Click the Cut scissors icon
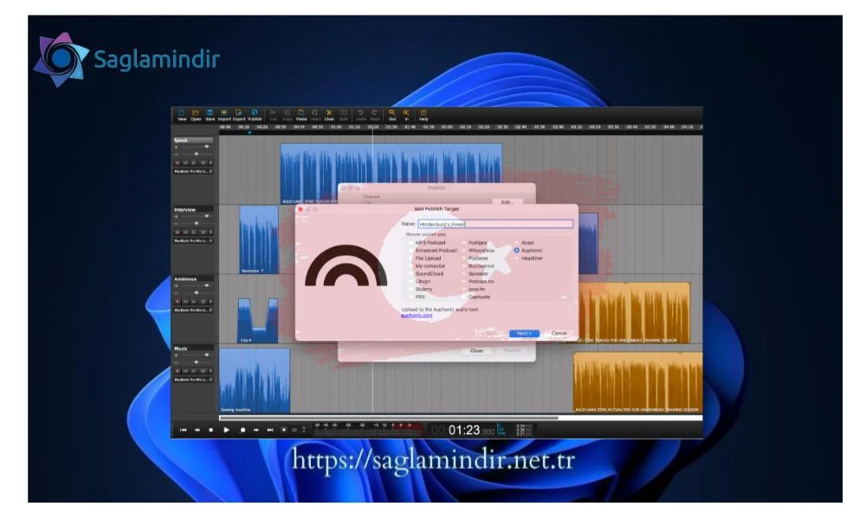The height and width of the screenshot is (519, 866). (273, 115)
